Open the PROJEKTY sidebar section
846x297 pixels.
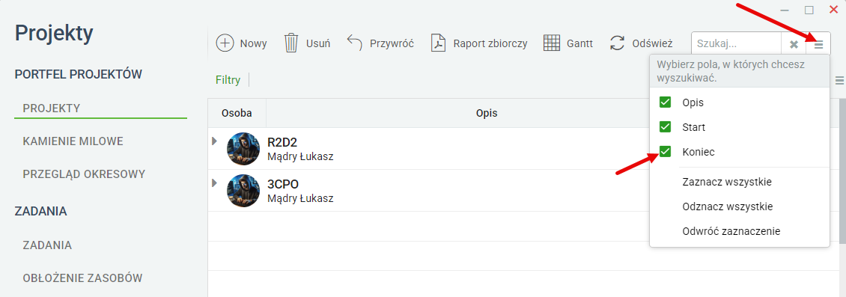(x=52, y=108)
